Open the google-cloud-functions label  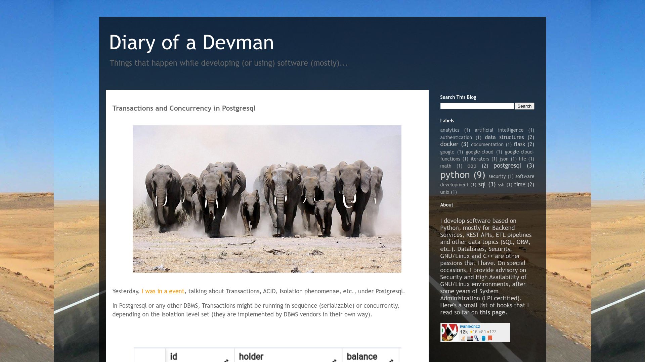point(519,152)
